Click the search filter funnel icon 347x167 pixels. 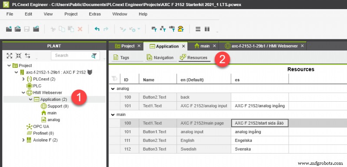94,55
